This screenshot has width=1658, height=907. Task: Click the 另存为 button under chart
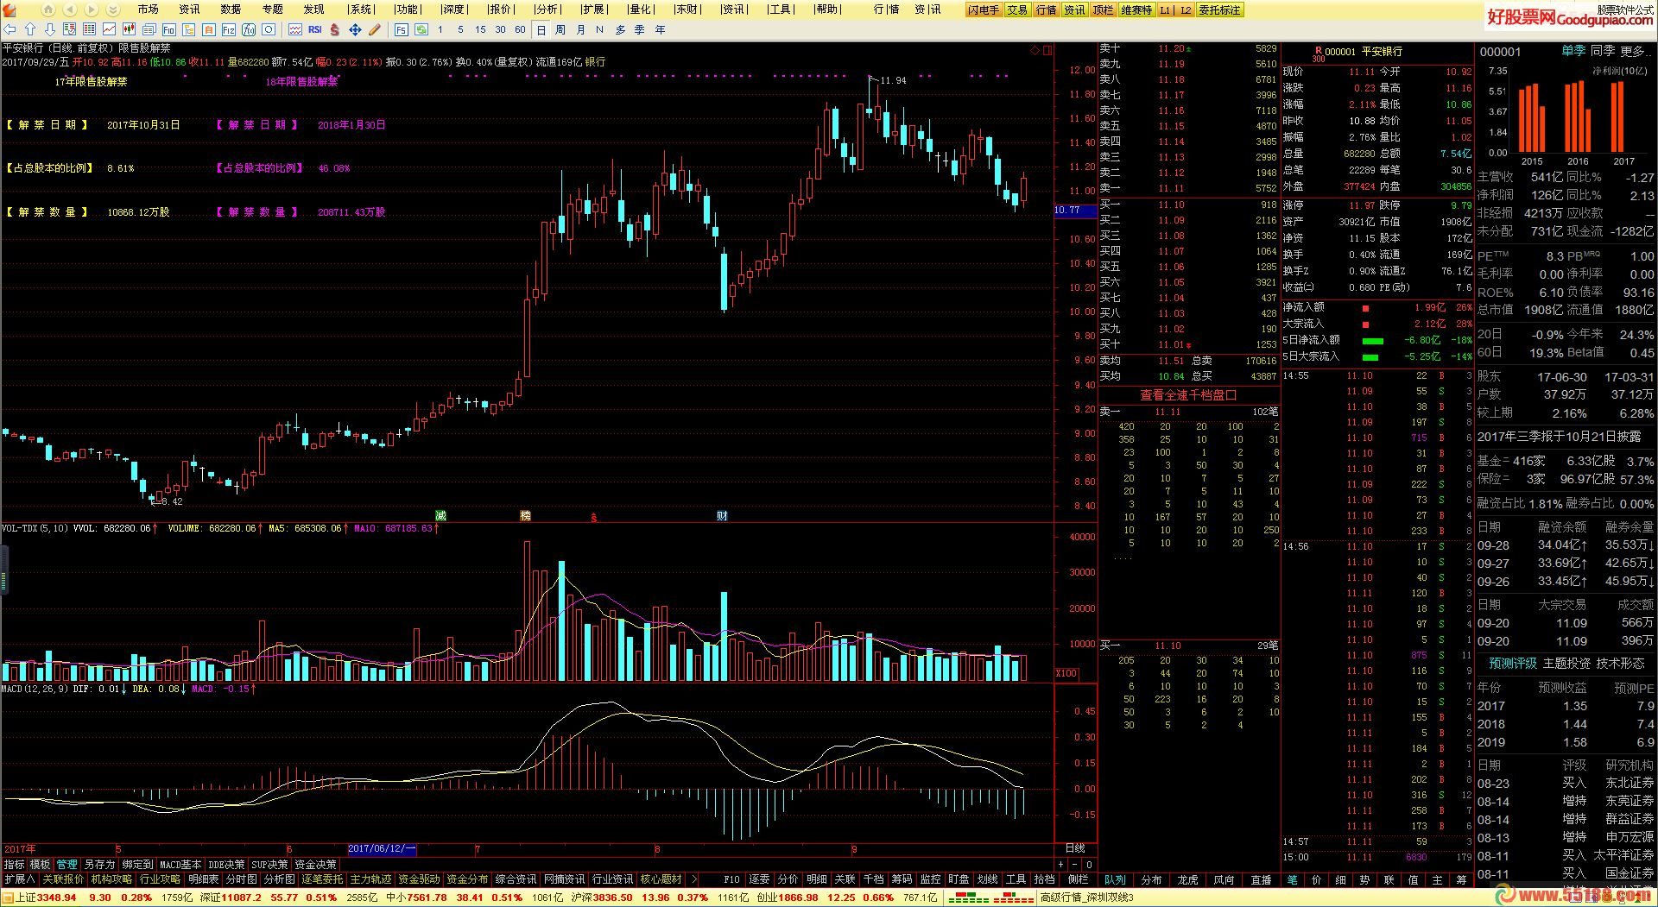99,864
